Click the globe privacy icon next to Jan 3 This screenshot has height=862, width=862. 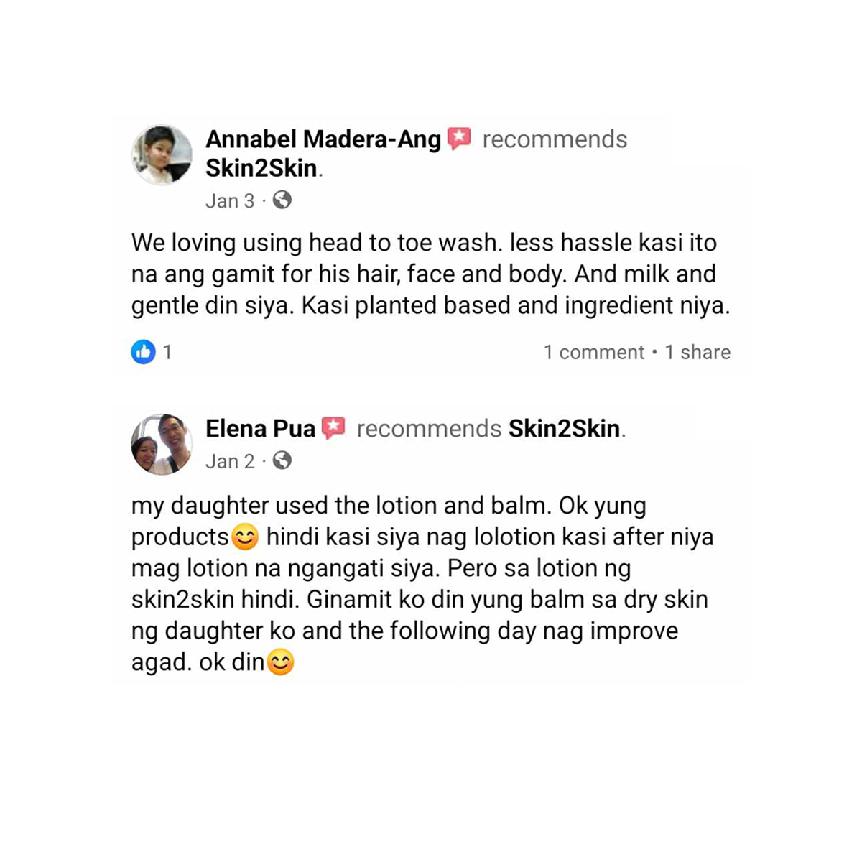pos(282,200)
